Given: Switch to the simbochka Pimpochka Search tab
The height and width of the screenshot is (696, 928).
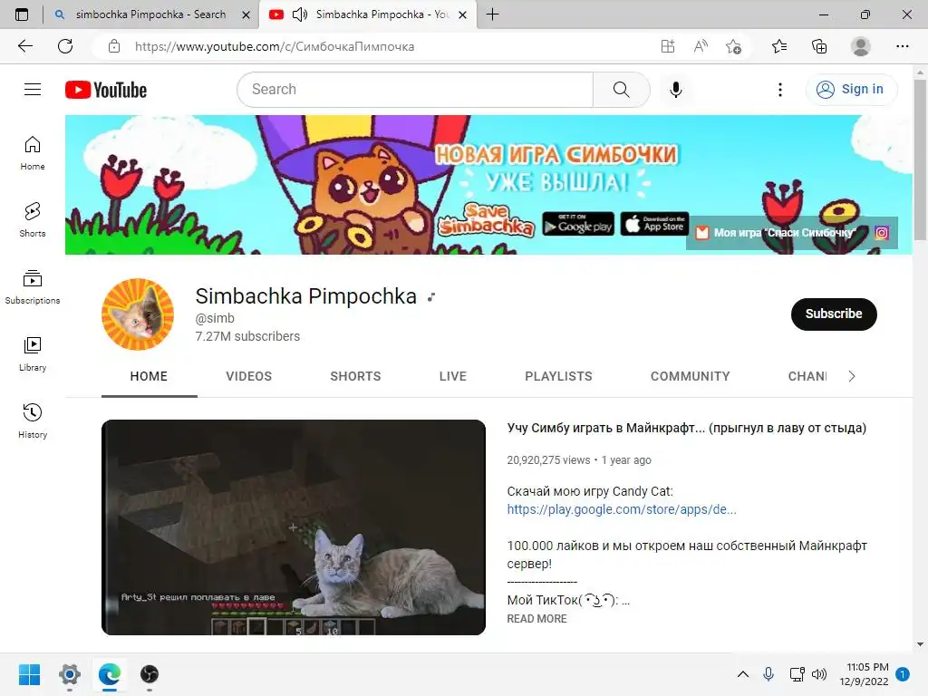Looking at the screenshot, I should click(x=151, y=14).
